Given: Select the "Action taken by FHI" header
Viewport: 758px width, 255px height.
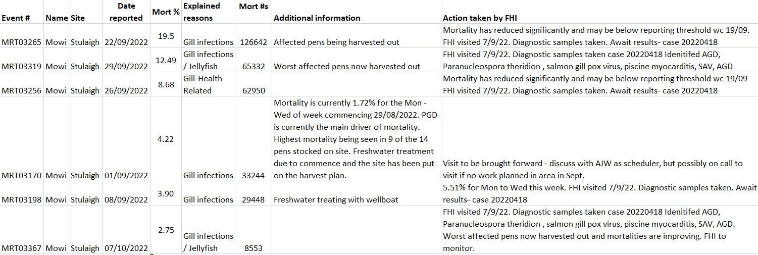Looking at the screenshot, I should point(480,18).
